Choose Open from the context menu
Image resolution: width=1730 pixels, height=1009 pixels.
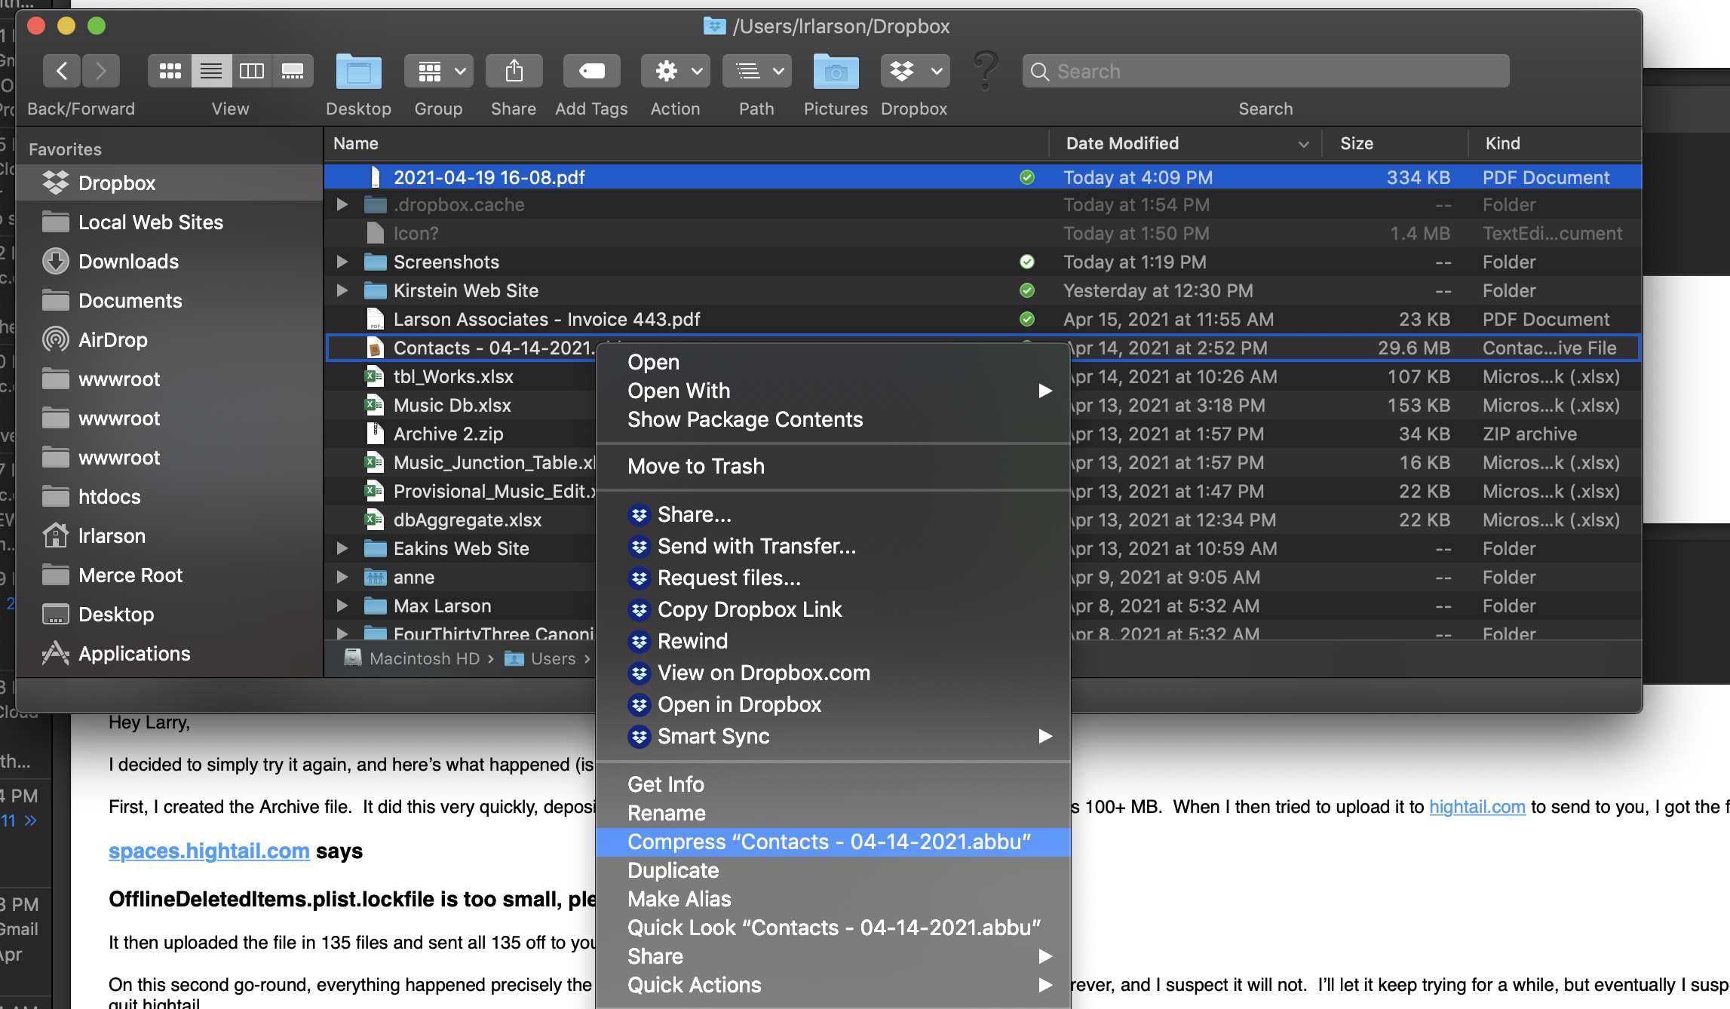[833, 362]
